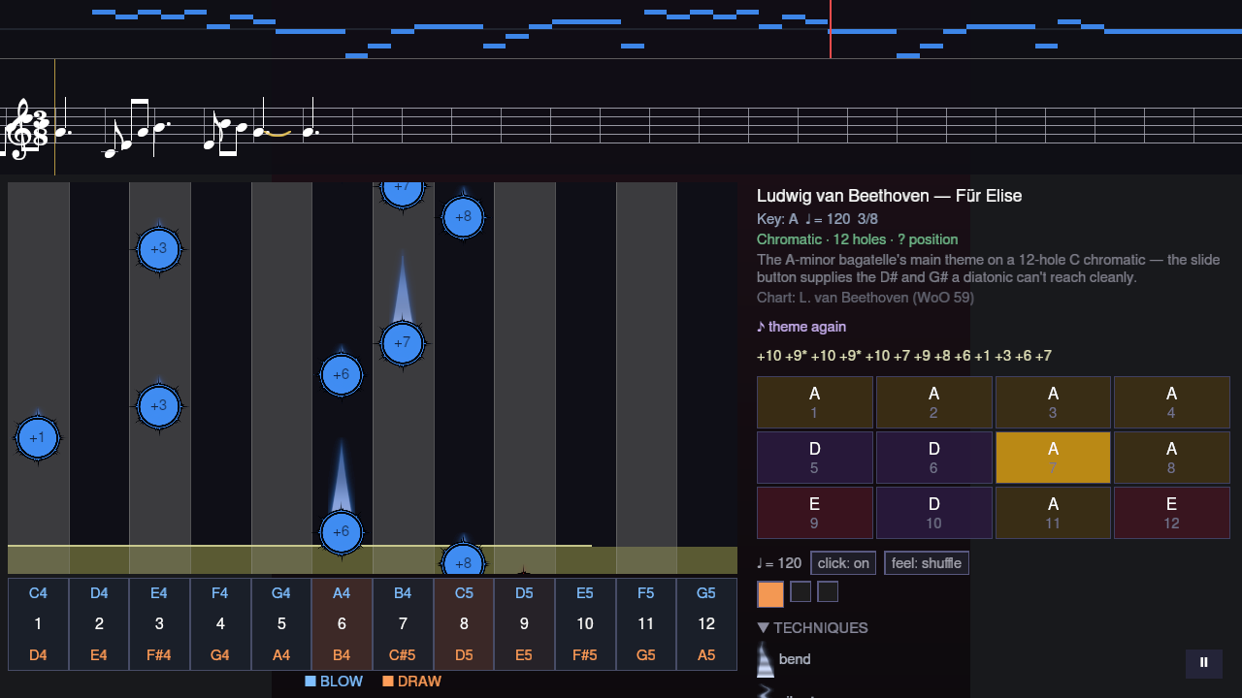The width and height of the screenshot is (1242, 698).
Task: Select the bend technique icon
Action: [x=766, y=659]
